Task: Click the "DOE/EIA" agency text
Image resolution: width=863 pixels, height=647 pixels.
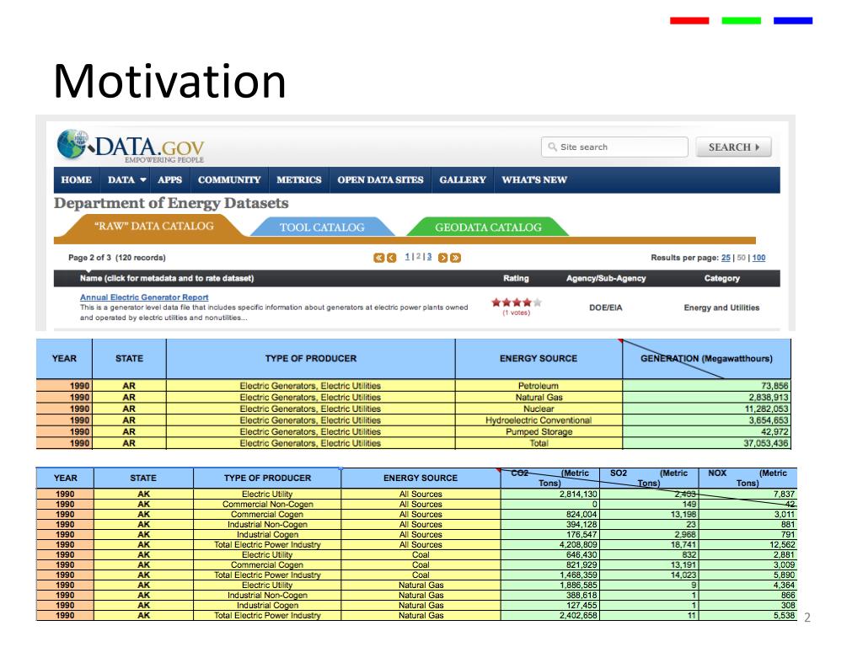Action: 605,307
